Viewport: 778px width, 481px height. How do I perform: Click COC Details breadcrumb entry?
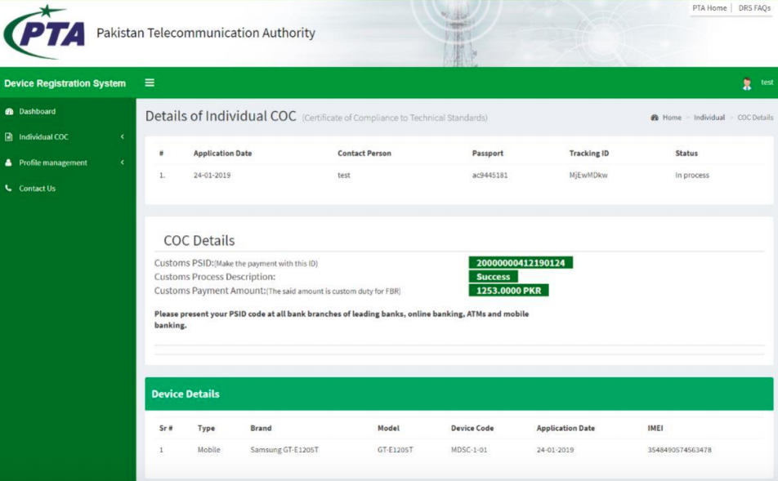point(755,118)
